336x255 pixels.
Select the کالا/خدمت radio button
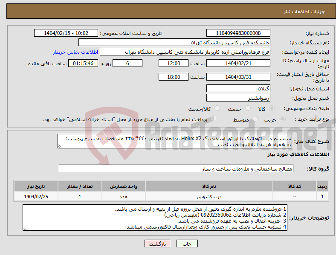[217, 108]
